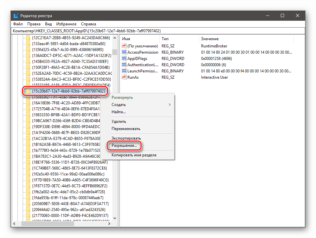Click the folder icon of {145B4335-FE2A-4927-A040-7C35AD3180EF}
This screenshot has height=238, width=316.
(28, 62)
